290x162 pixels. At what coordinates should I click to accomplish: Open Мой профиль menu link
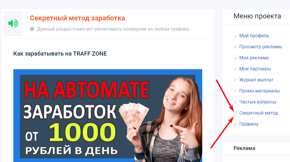pyautogui.click(x=254, y=36)
